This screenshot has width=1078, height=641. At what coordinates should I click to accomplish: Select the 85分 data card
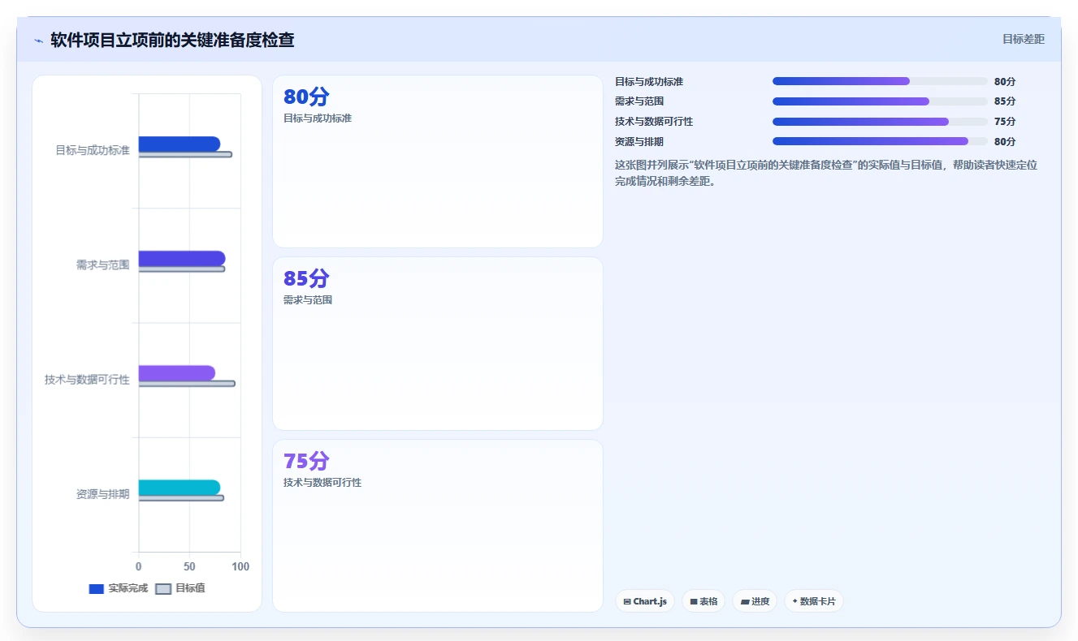tap(438, 343)
